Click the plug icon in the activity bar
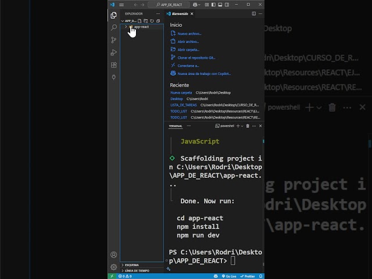 coord(114,77)
